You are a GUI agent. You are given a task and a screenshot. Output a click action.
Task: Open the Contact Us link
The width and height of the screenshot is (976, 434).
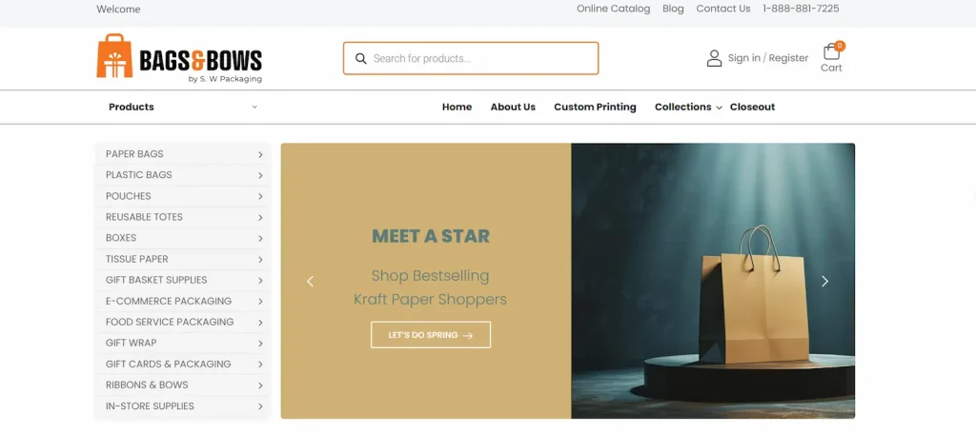[723, 9]
